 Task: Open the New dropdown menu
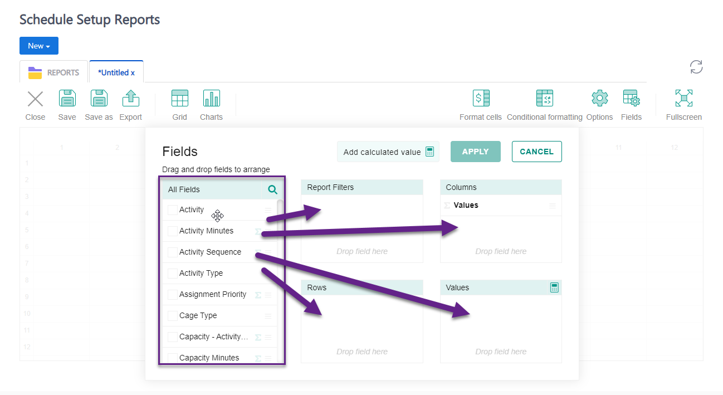(38, 46)
